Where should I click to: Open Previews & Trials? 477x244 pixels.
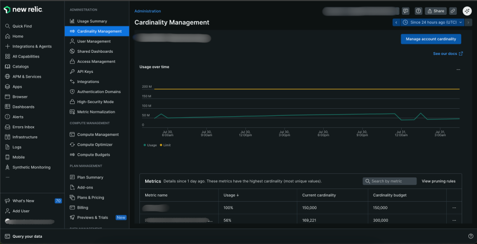click(89, 218)
